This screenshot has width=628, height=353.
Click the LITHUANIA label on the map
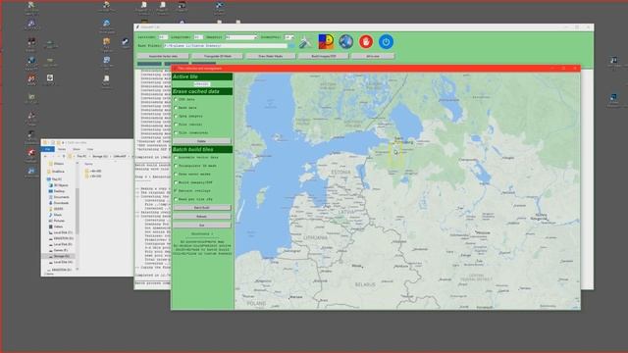[x=315, y=237]
